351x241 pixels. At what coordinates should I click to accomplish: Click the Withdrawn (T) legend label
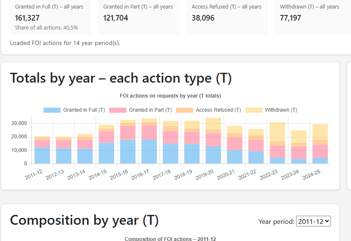tap(281, 110)
